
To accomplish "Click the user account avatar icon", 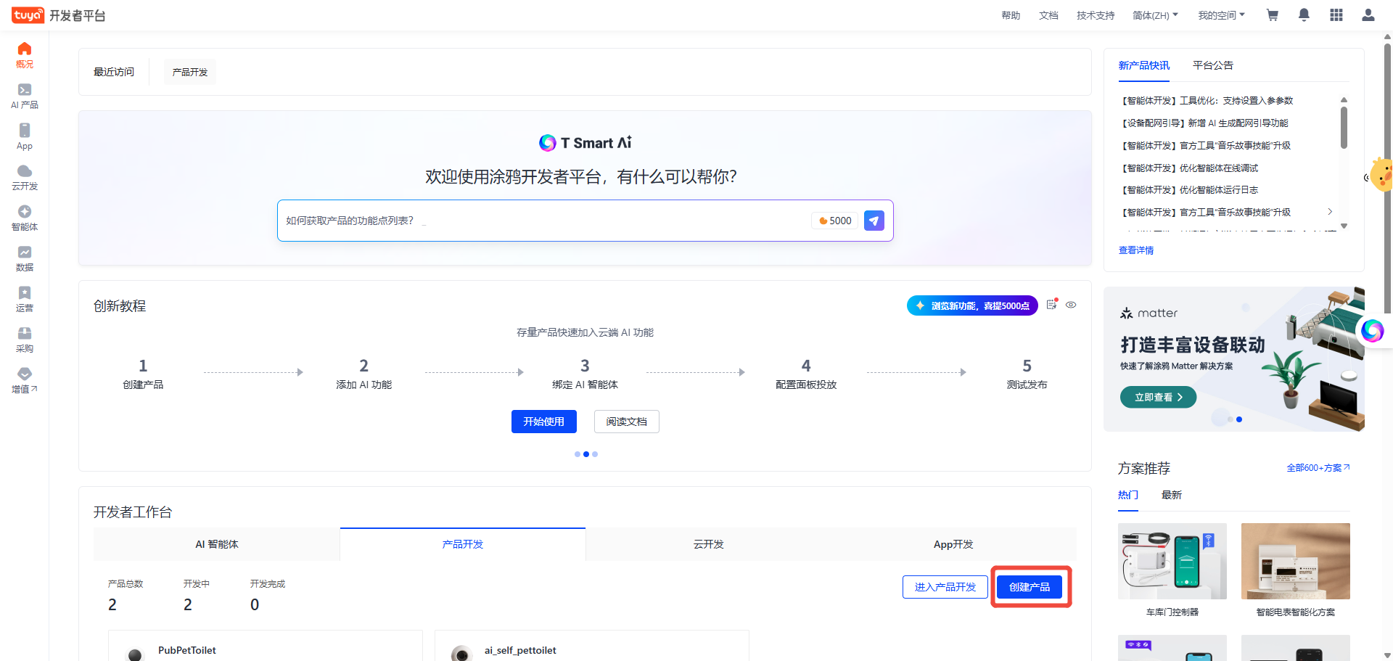I will (1368, 15).
